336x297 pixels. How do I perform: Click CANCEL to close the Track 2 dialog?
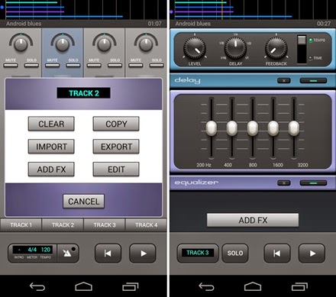click(x=83, y=202)
